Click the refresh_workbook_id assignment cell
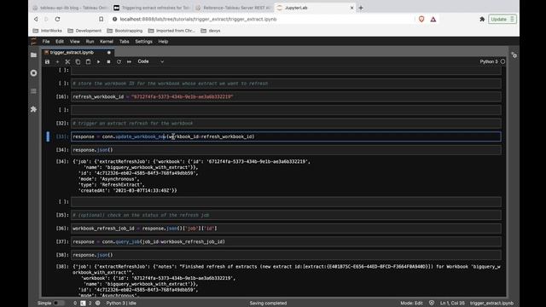Screen dimensions: 546x307 coord(287,96)
